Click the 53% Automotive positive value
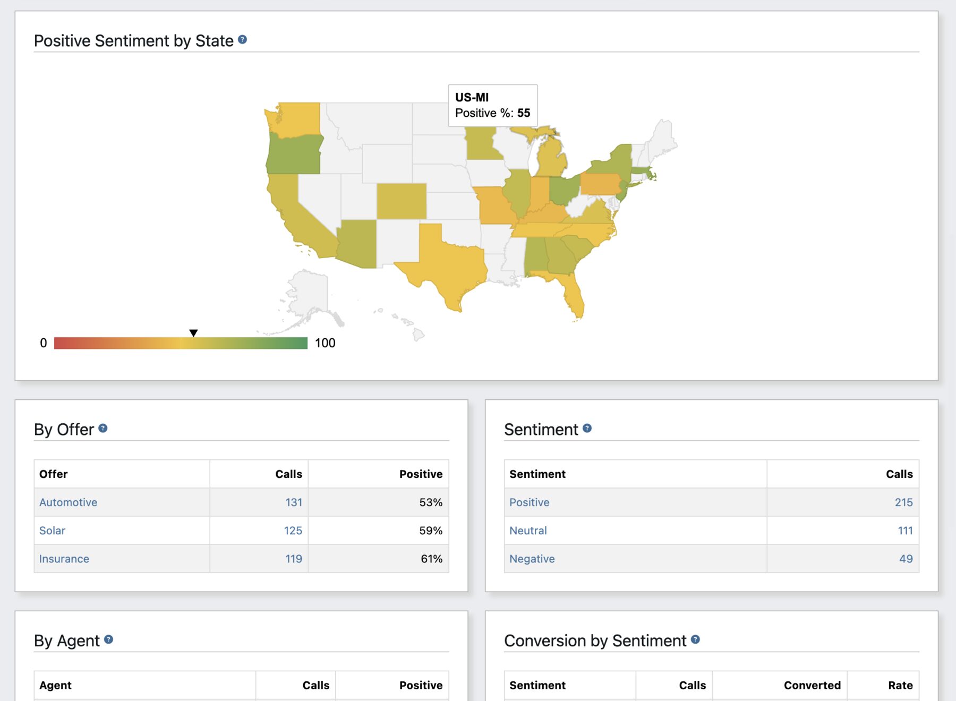The width and height of the screenshot is (956, 701). (431, 502)
